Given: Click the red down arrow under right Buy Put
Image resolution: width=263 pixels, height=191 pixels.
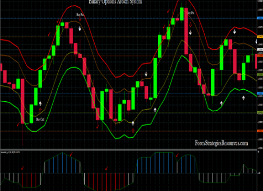Looking at the screenshot, I should click(190, 24).
